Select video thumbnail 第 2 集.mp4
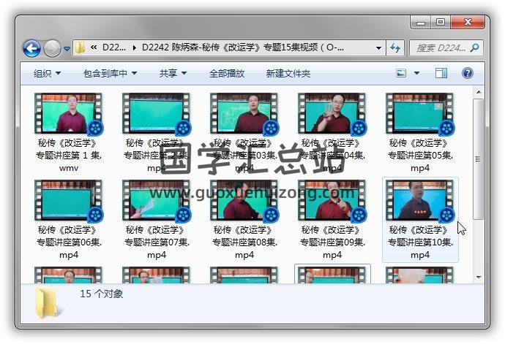 click(156, 113)
